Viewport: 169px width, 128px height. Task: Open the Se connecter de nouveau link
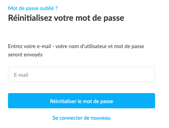coord(82,118)
